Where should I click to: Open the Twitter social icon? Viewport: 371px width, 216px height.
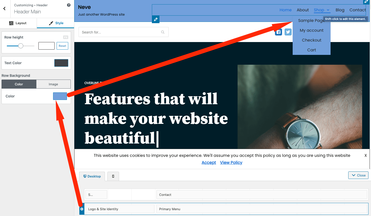click(x=288, y=32)
